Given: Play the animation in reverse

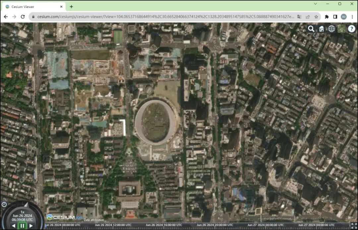Looking at the screenshot, I should (14, 225).
